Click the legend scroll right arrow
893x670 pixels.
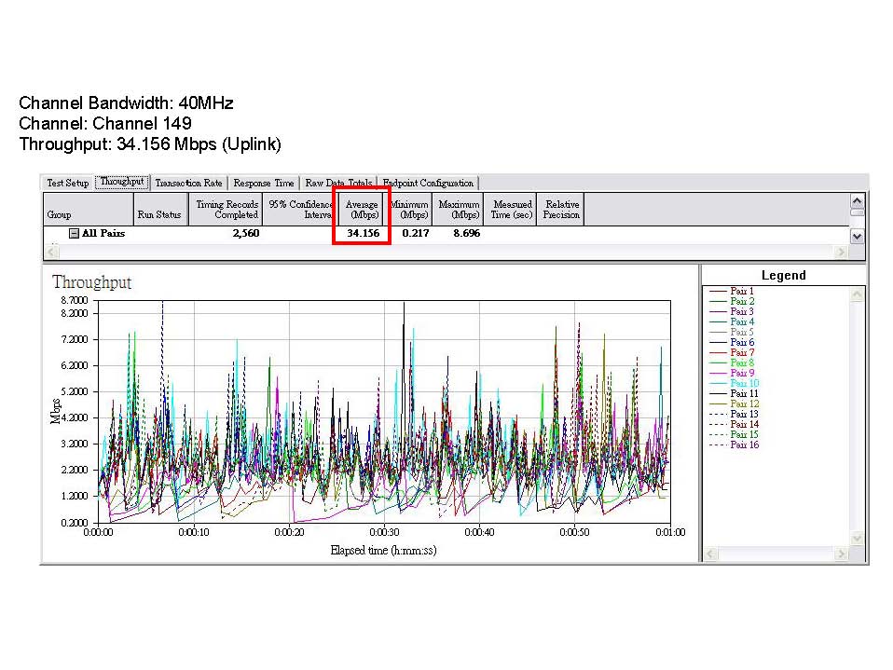tap(841, 554)
